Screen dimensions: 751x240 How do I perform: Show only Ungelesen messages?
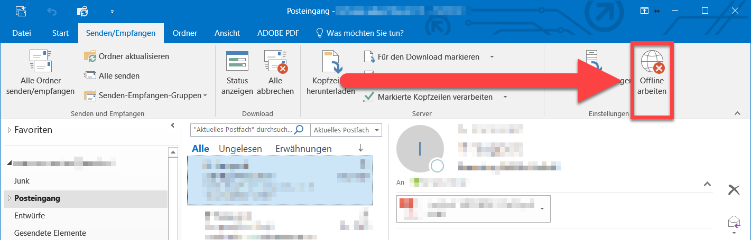[x=240, y=149]
